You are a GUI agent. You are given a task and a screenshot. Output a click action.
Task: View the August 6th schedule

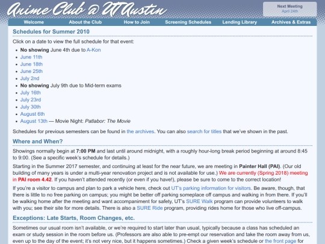(x=32, y=114)
